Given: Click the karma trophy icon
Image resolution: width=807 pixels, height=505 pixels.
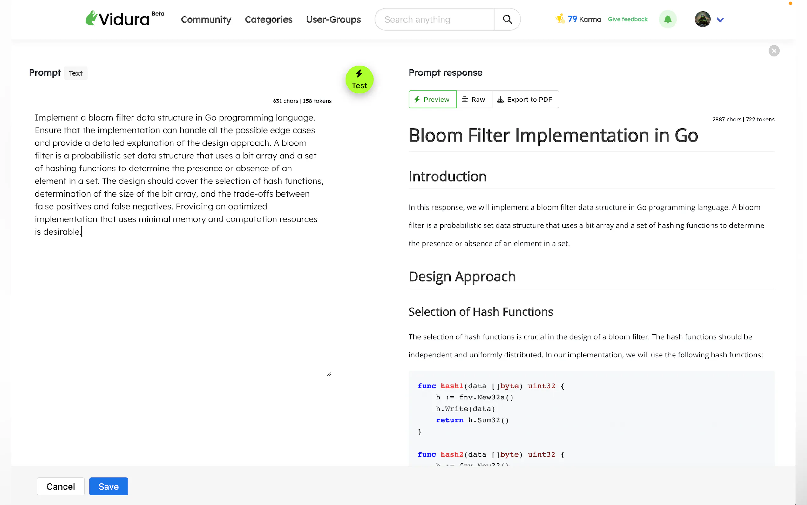Looking at the screenshot, I should pos(559,19).
